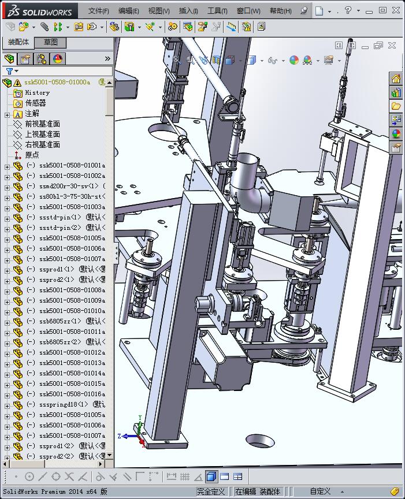The height and width of the screenshot is (499, 405).
Task: Open the 工具(T) menu
Action: coord(217,11)
